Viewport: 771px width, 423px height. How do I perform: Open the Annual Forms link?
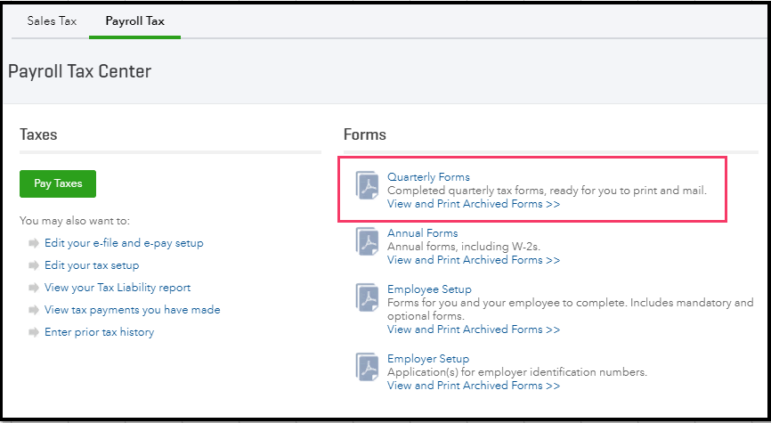click(x=422, y=233)
